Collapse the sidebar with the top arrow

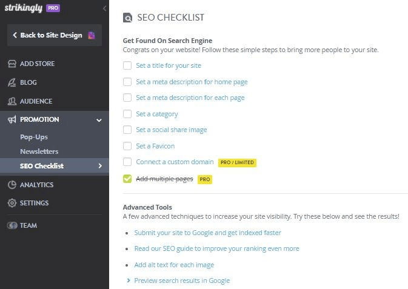[x=104, y=8]
